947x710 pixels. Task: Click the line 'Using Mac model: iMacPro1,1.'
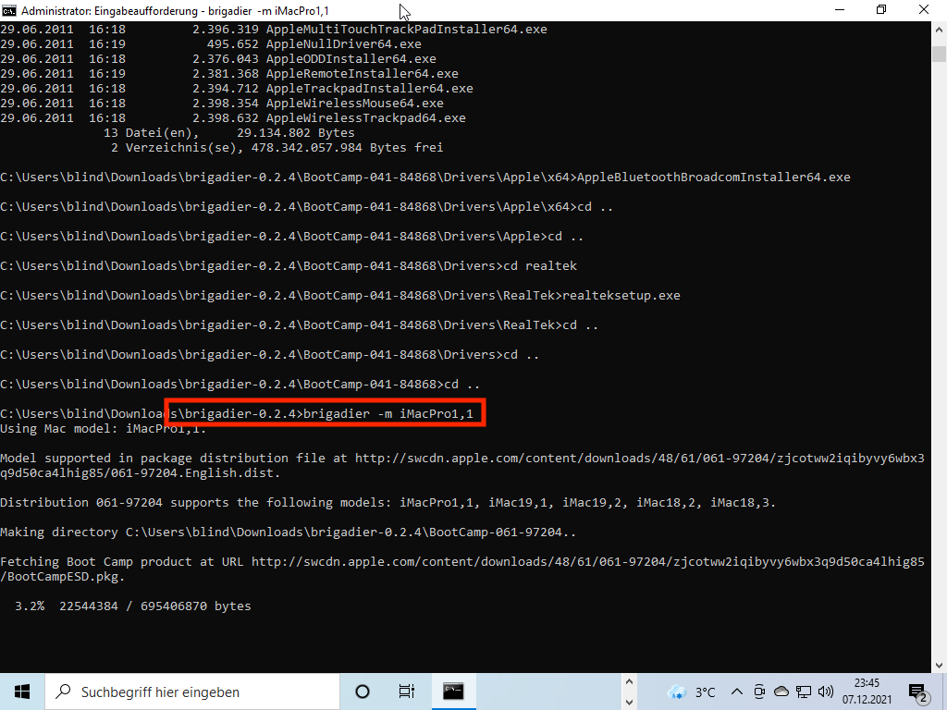coord(104,429)
